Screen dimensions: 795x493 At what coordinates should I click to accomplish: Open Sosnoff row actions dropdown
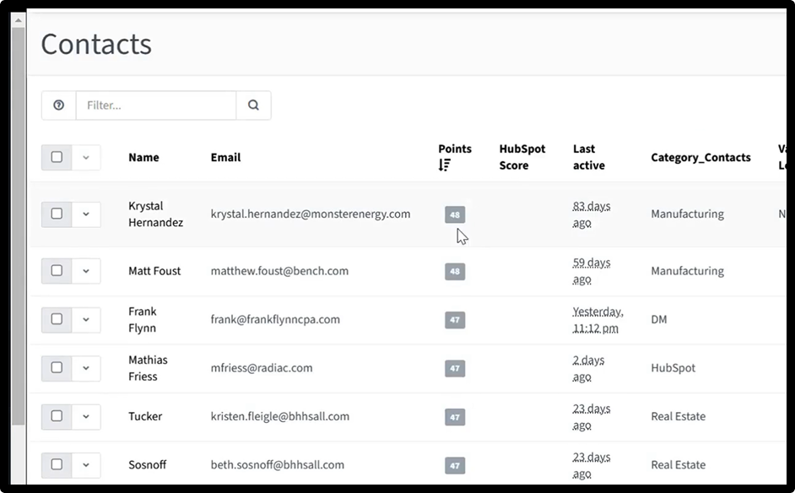(86, 464)
